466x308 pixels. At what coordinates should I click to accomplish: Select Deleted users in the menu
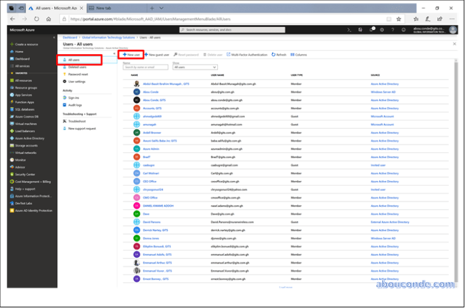(77, 67)
